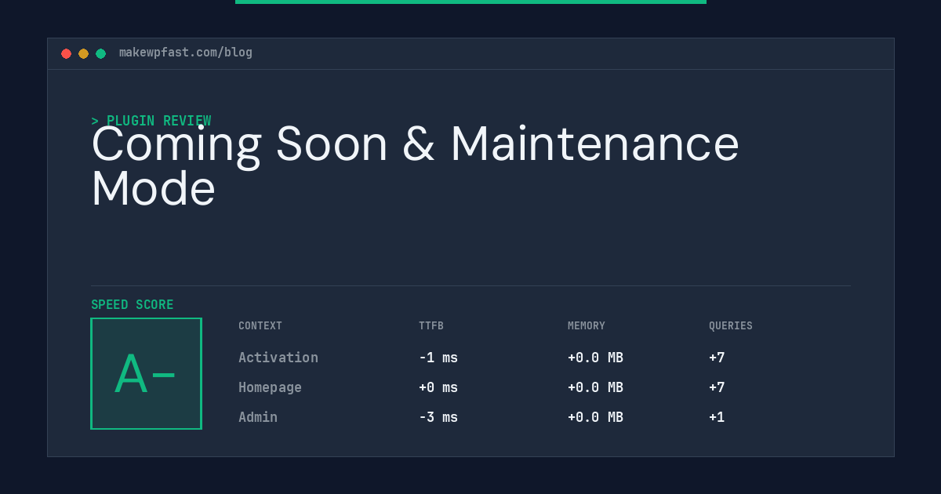
Task: Click the Admin row label
Action: [x=258, y=417]
